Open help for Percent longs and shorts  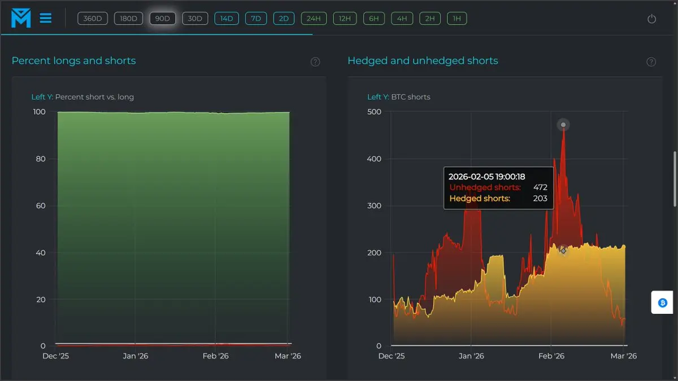[315, 62]
